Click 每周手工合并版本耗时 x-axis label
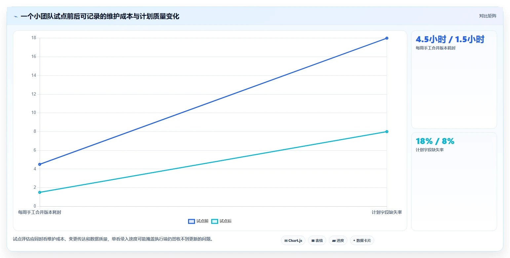This screenshot has height=258, width=510. coord(40,212)
